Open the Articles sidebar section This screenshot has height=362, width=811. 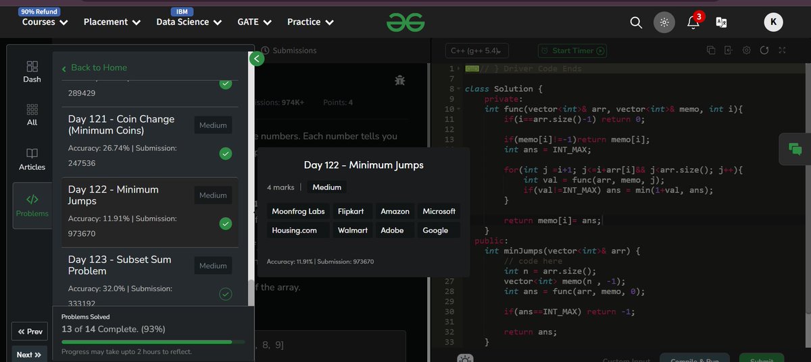[32, 159]
